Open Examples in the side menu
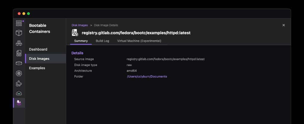Image resolution: width=304 pixels, height=124 pixels. pos(37,68)
